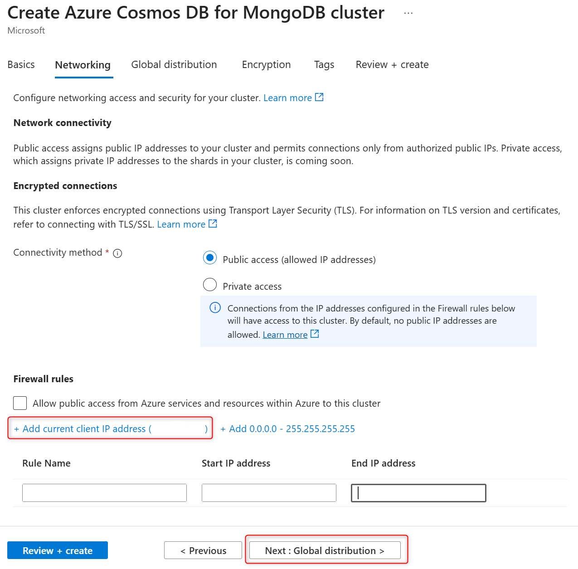The image size is (578, 569).
Task: Click external link icon beside top Learn more
Action: point(319,97)
